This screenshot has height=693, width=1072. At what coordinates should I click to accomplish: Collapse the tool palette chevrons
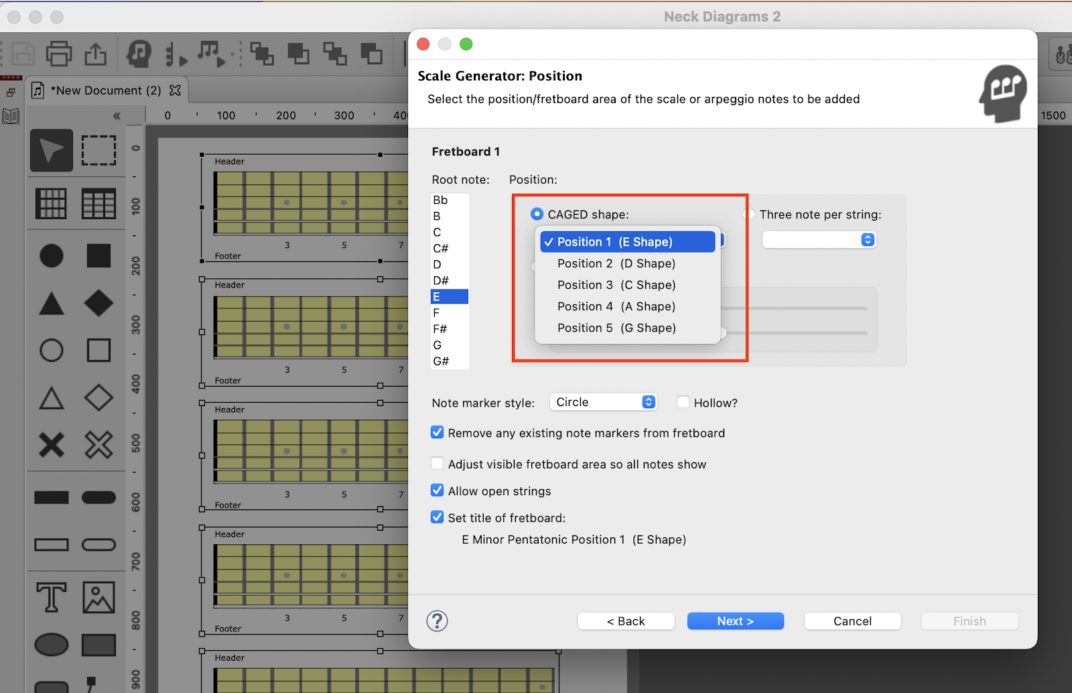coord(117,116)
